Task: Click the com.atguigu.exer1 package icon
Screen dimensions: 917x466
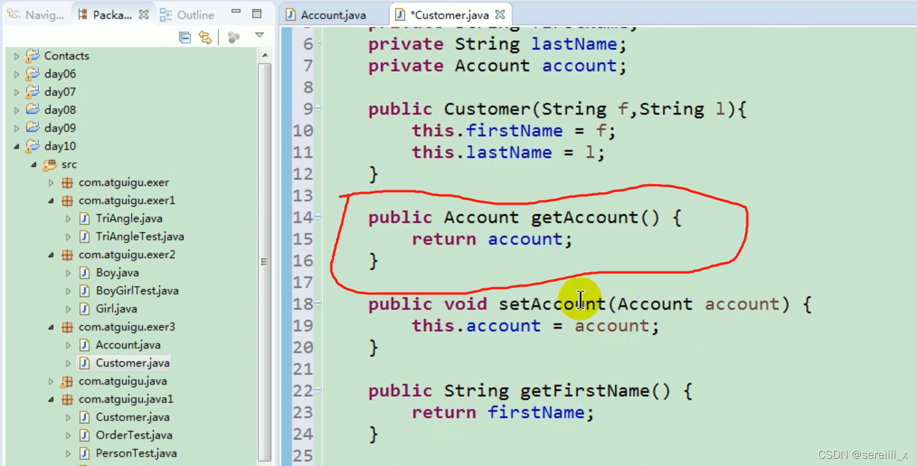Action: coord(67,200)
